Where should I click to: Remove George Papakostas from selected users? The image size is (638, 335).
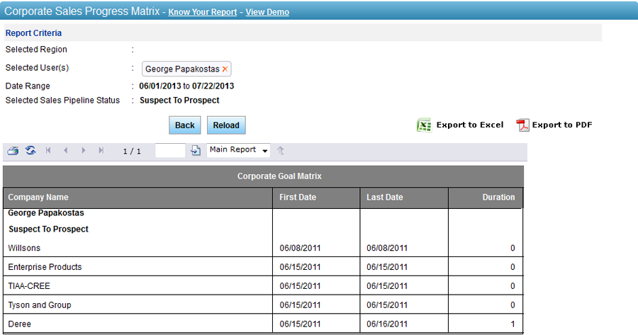[x=225, y=69]
